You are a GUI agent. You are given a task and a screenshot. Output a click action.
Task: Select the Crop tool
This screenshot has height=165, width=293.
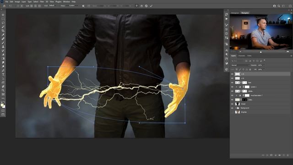(x=3, y=31)
